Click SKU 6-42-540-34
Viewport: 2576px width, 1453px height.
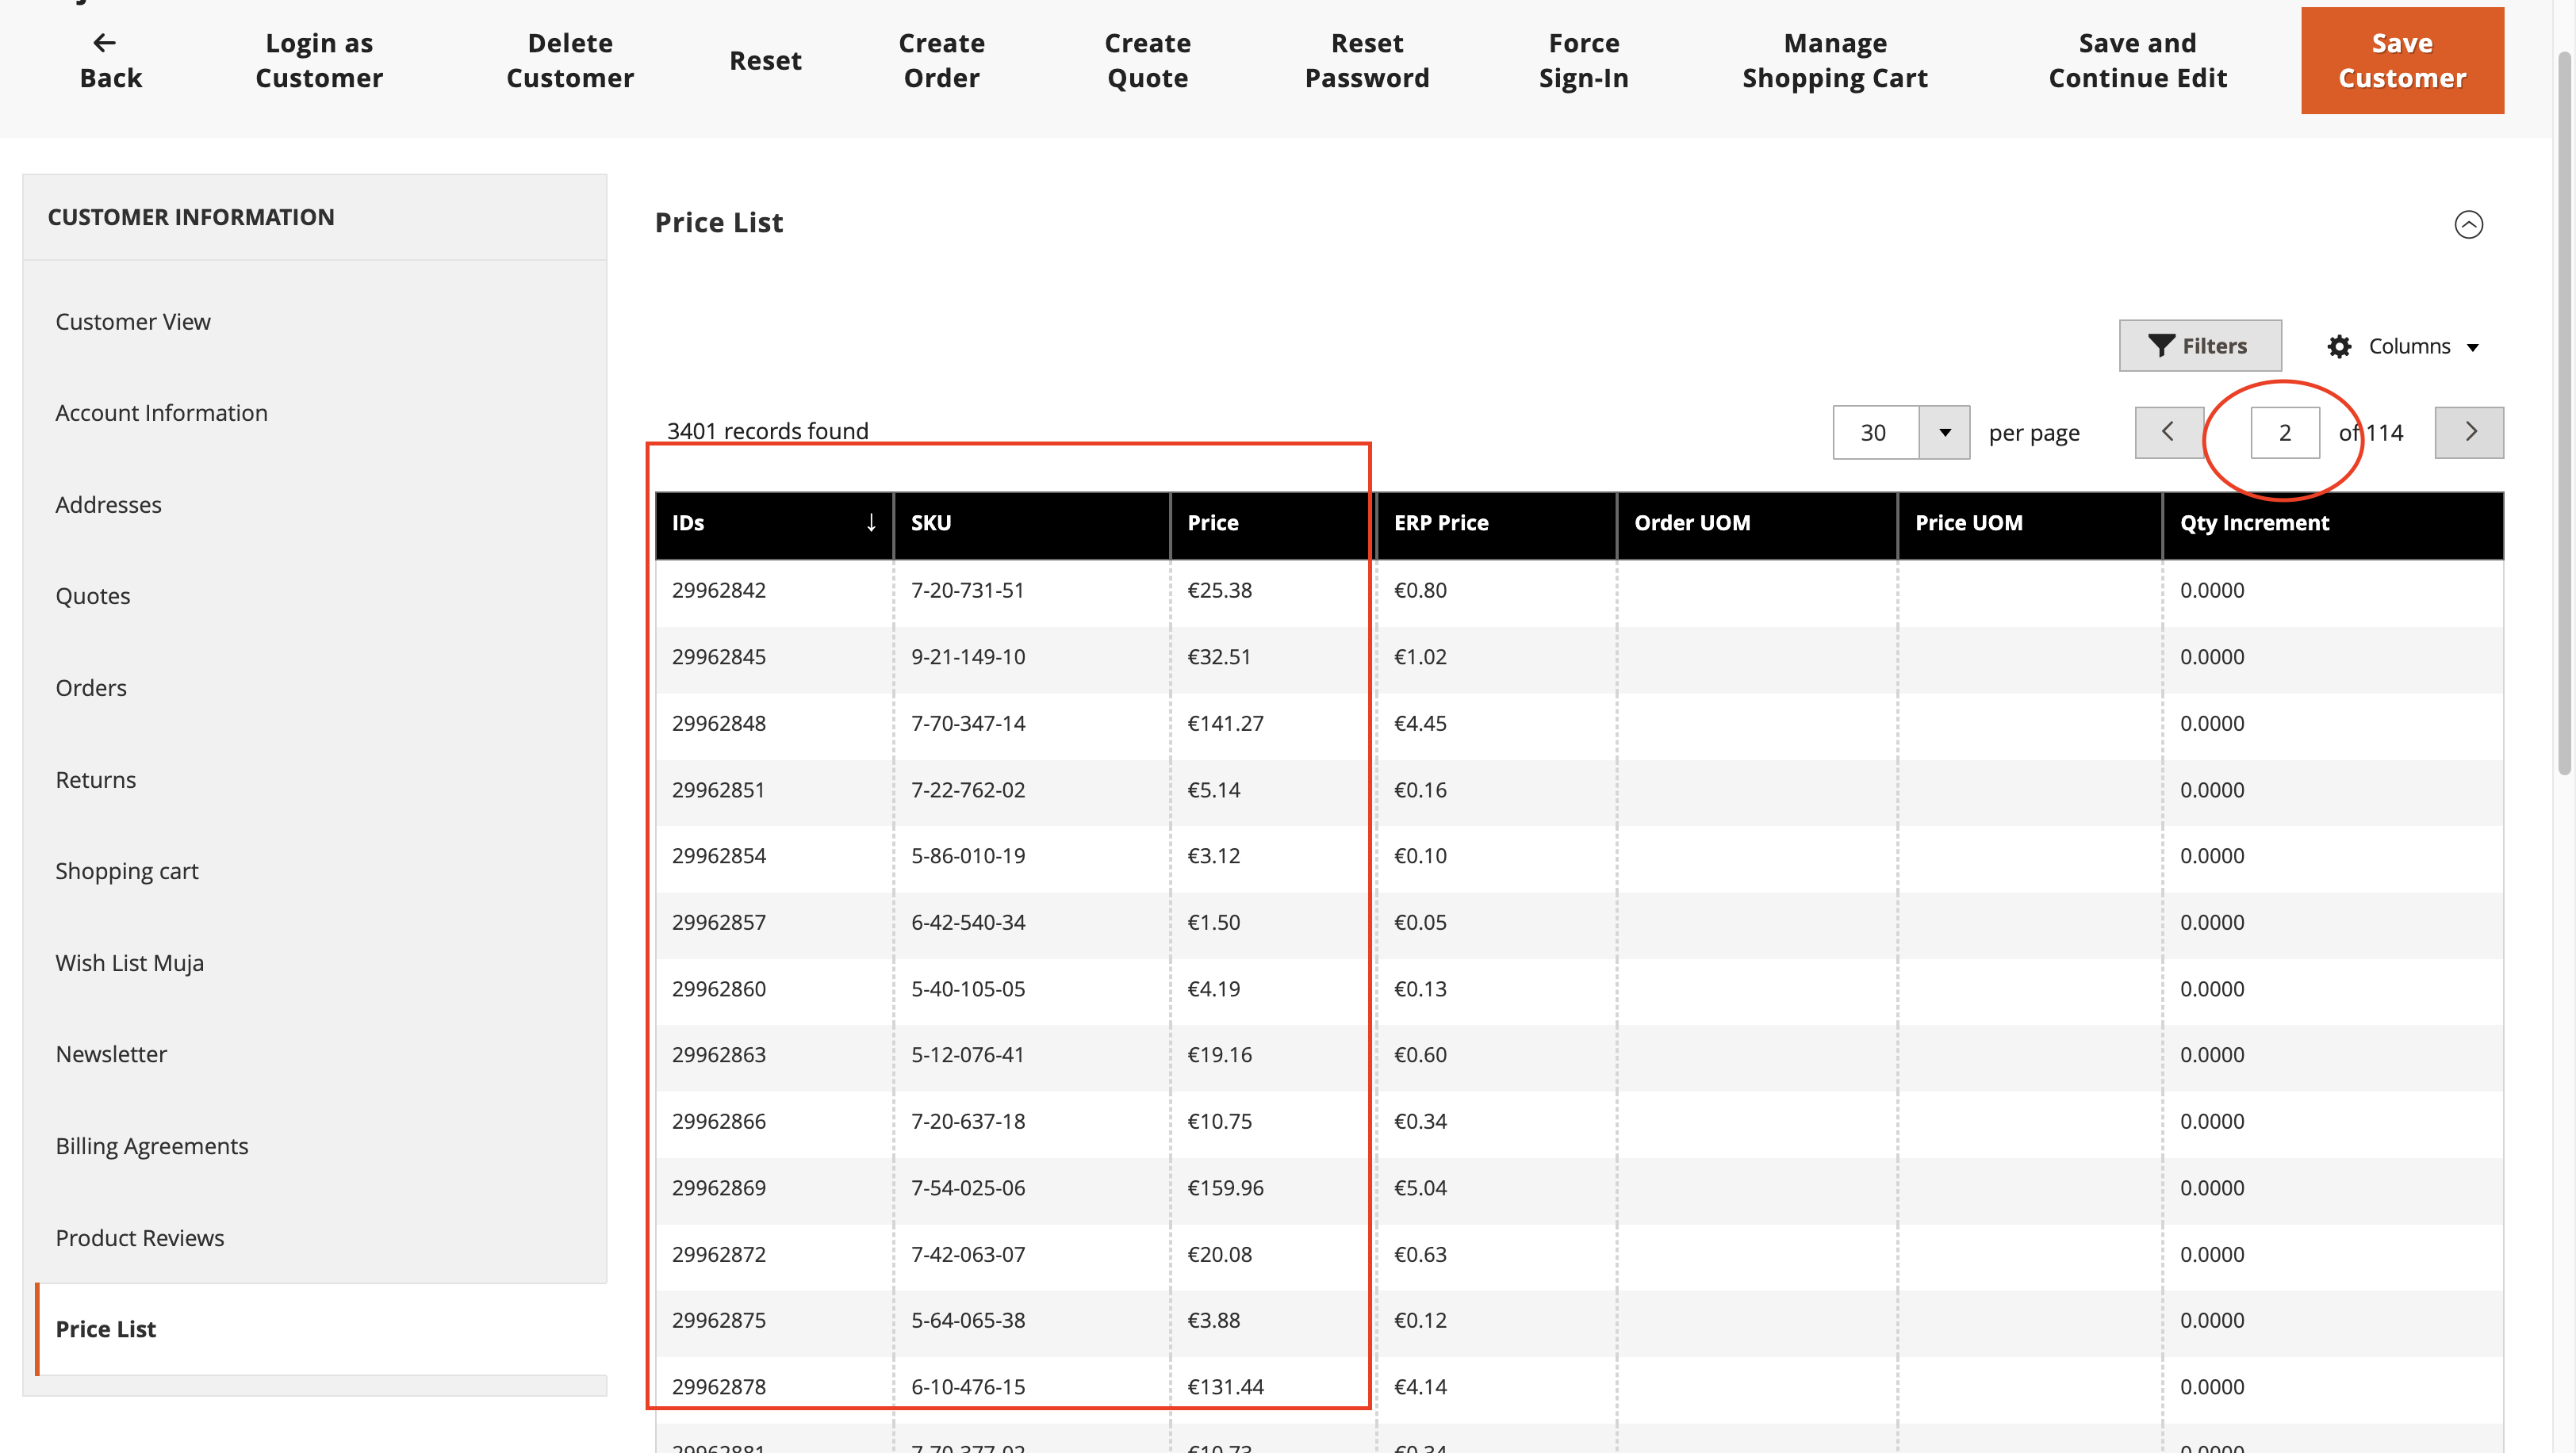(x=968, y=921)
